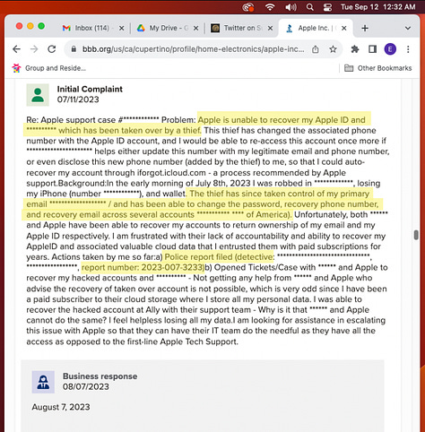This screenshot has width=425, height=432.
Task: Focus the bbb.org address bar
Action: tap(194, 49)
